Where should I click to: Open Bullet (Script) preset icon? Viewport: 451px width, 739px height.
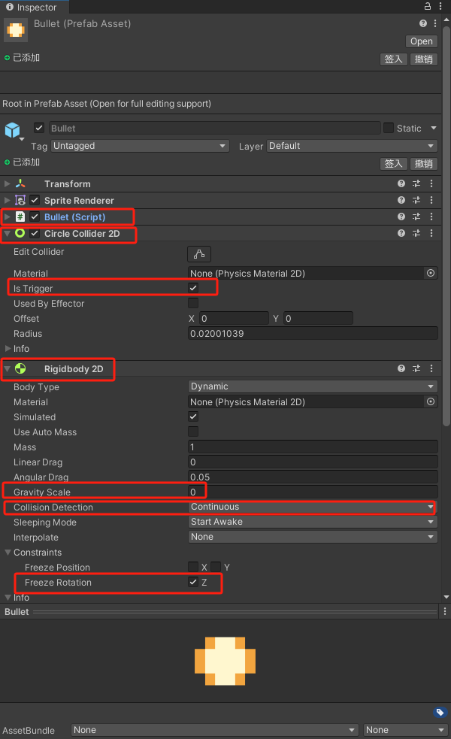(416, 217)
